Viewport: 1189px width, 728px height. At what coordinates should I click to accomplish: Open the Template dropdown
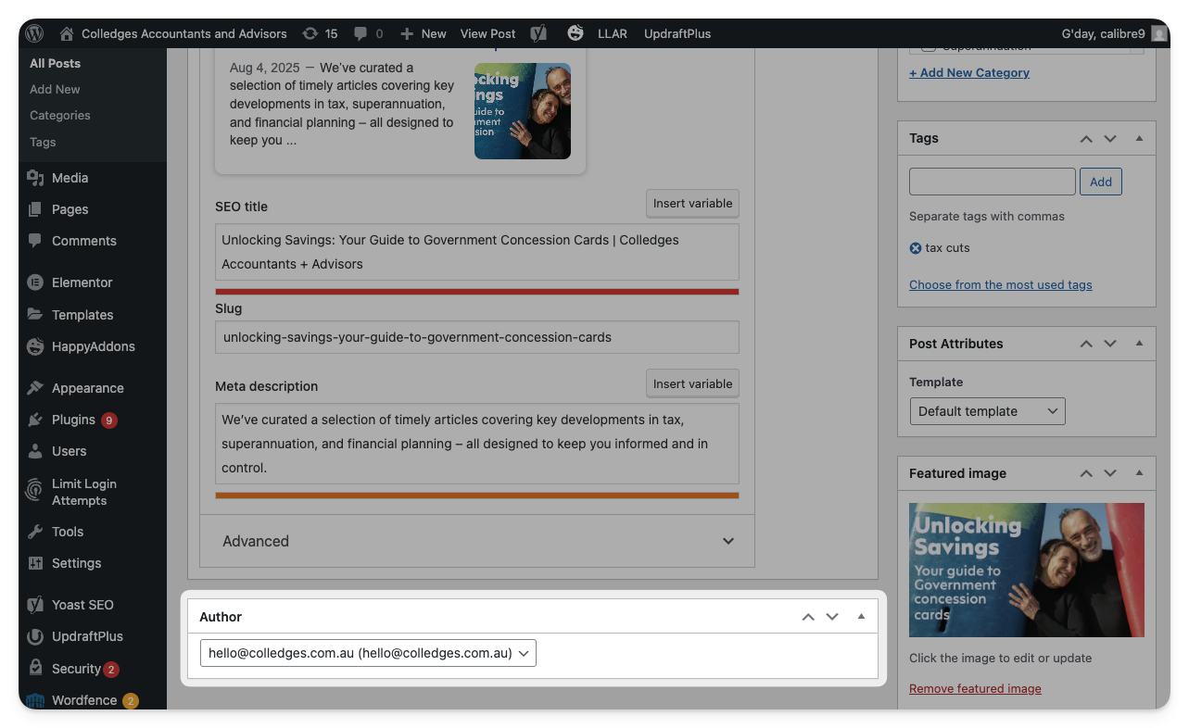point(987,411)
